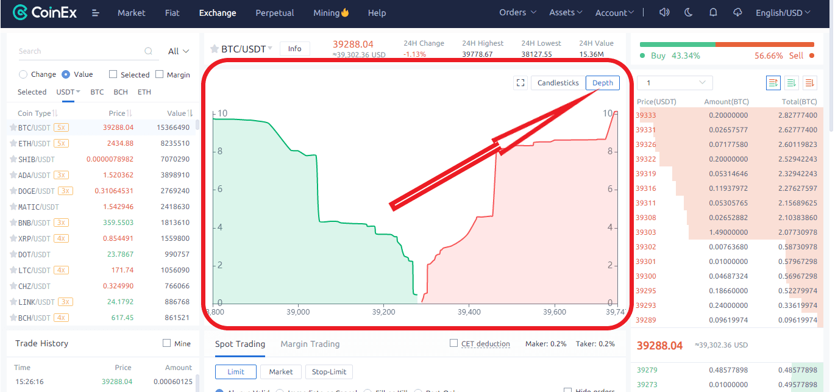Select the BCH/USDT row in coin list
838x392 pixels.
point(102,318)
